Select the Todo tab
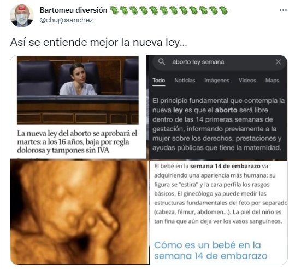This screenshot has height=269, width=295. [158, 81]
